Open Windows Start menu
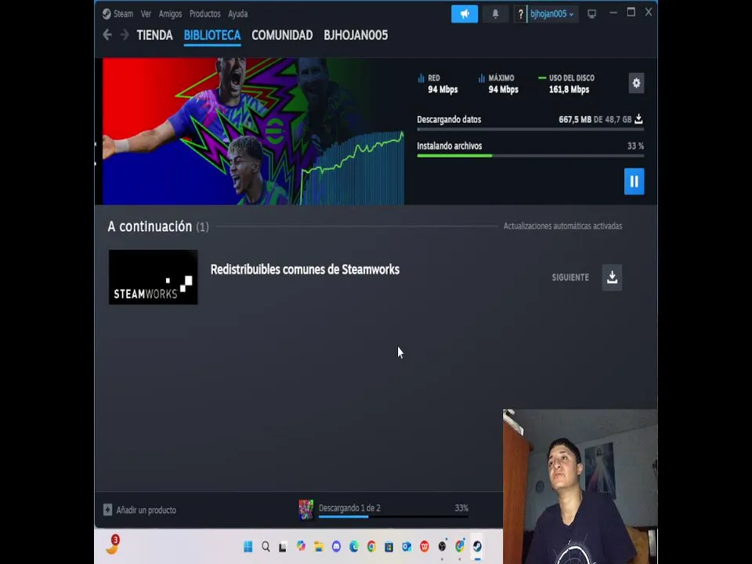 pos(248,546)
